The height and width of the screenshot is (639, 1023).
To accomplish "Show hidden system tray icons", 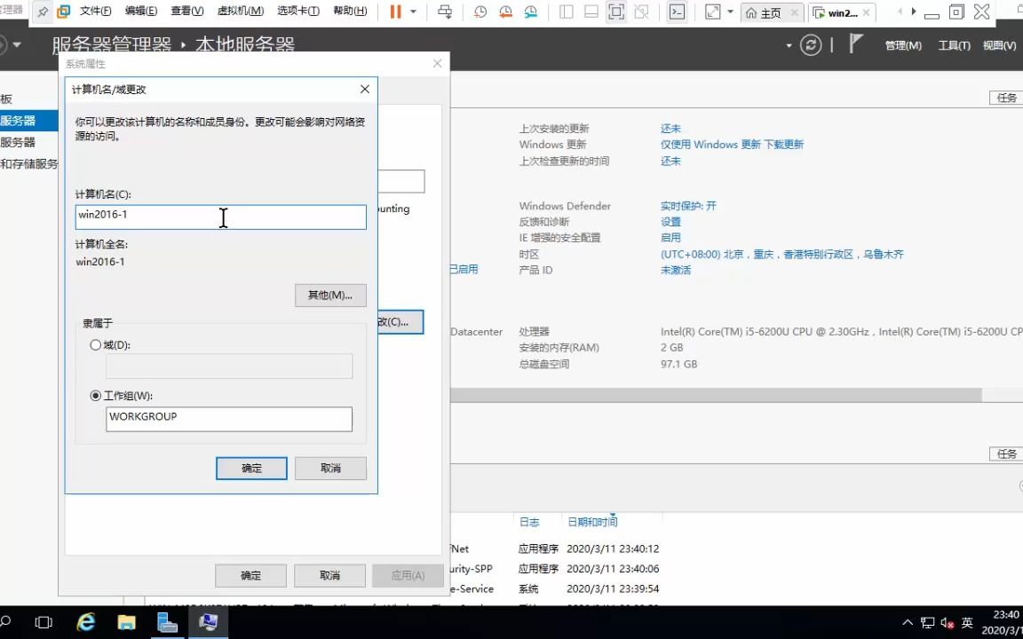I will pos(908,623).
